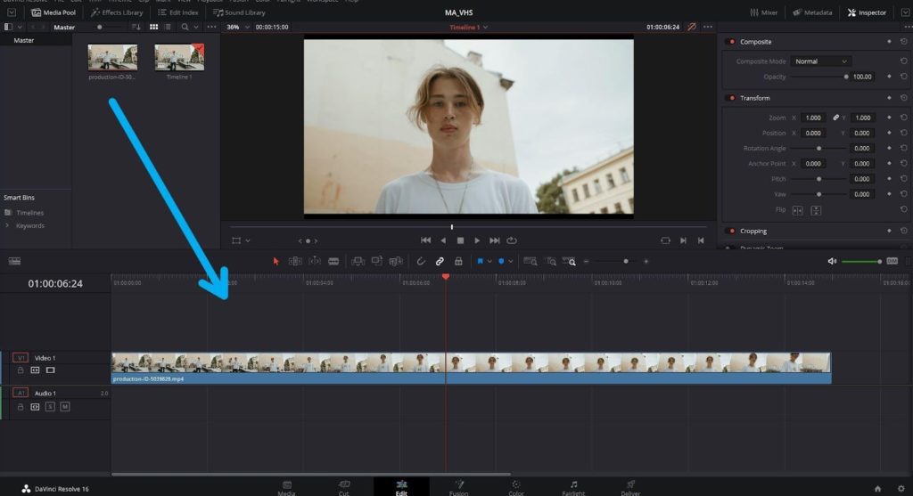Open the Effects Library panel
Viewport: 913px width, 496px height.
click(117, 12)
